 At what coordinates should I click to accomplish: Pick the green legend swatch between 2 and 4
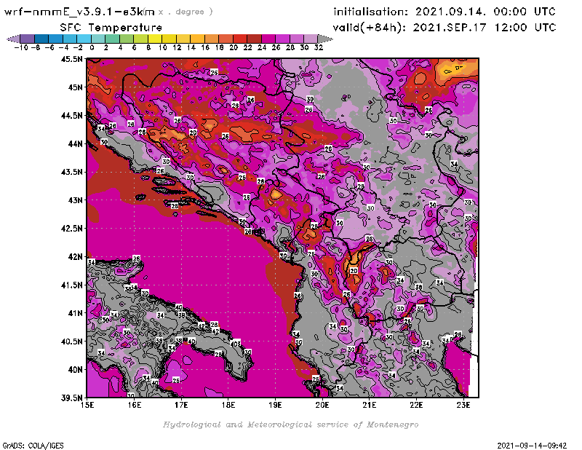pyautogui.click(x=113, y=39)
